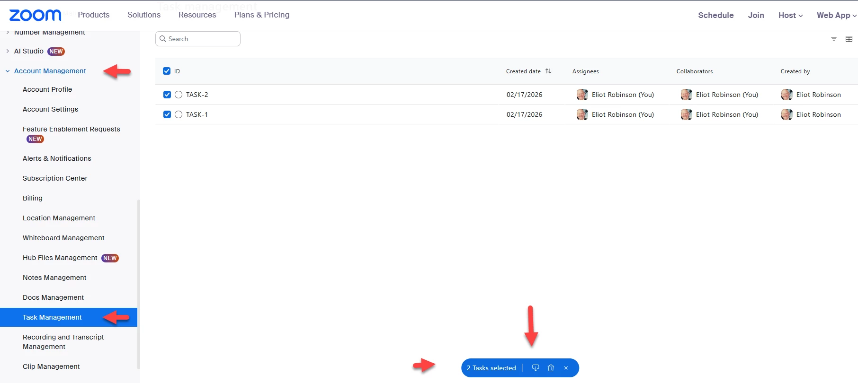Open the Resources menu
This screenshot has height=383, width=858.
pyautogui.click(x=197, y=15)
